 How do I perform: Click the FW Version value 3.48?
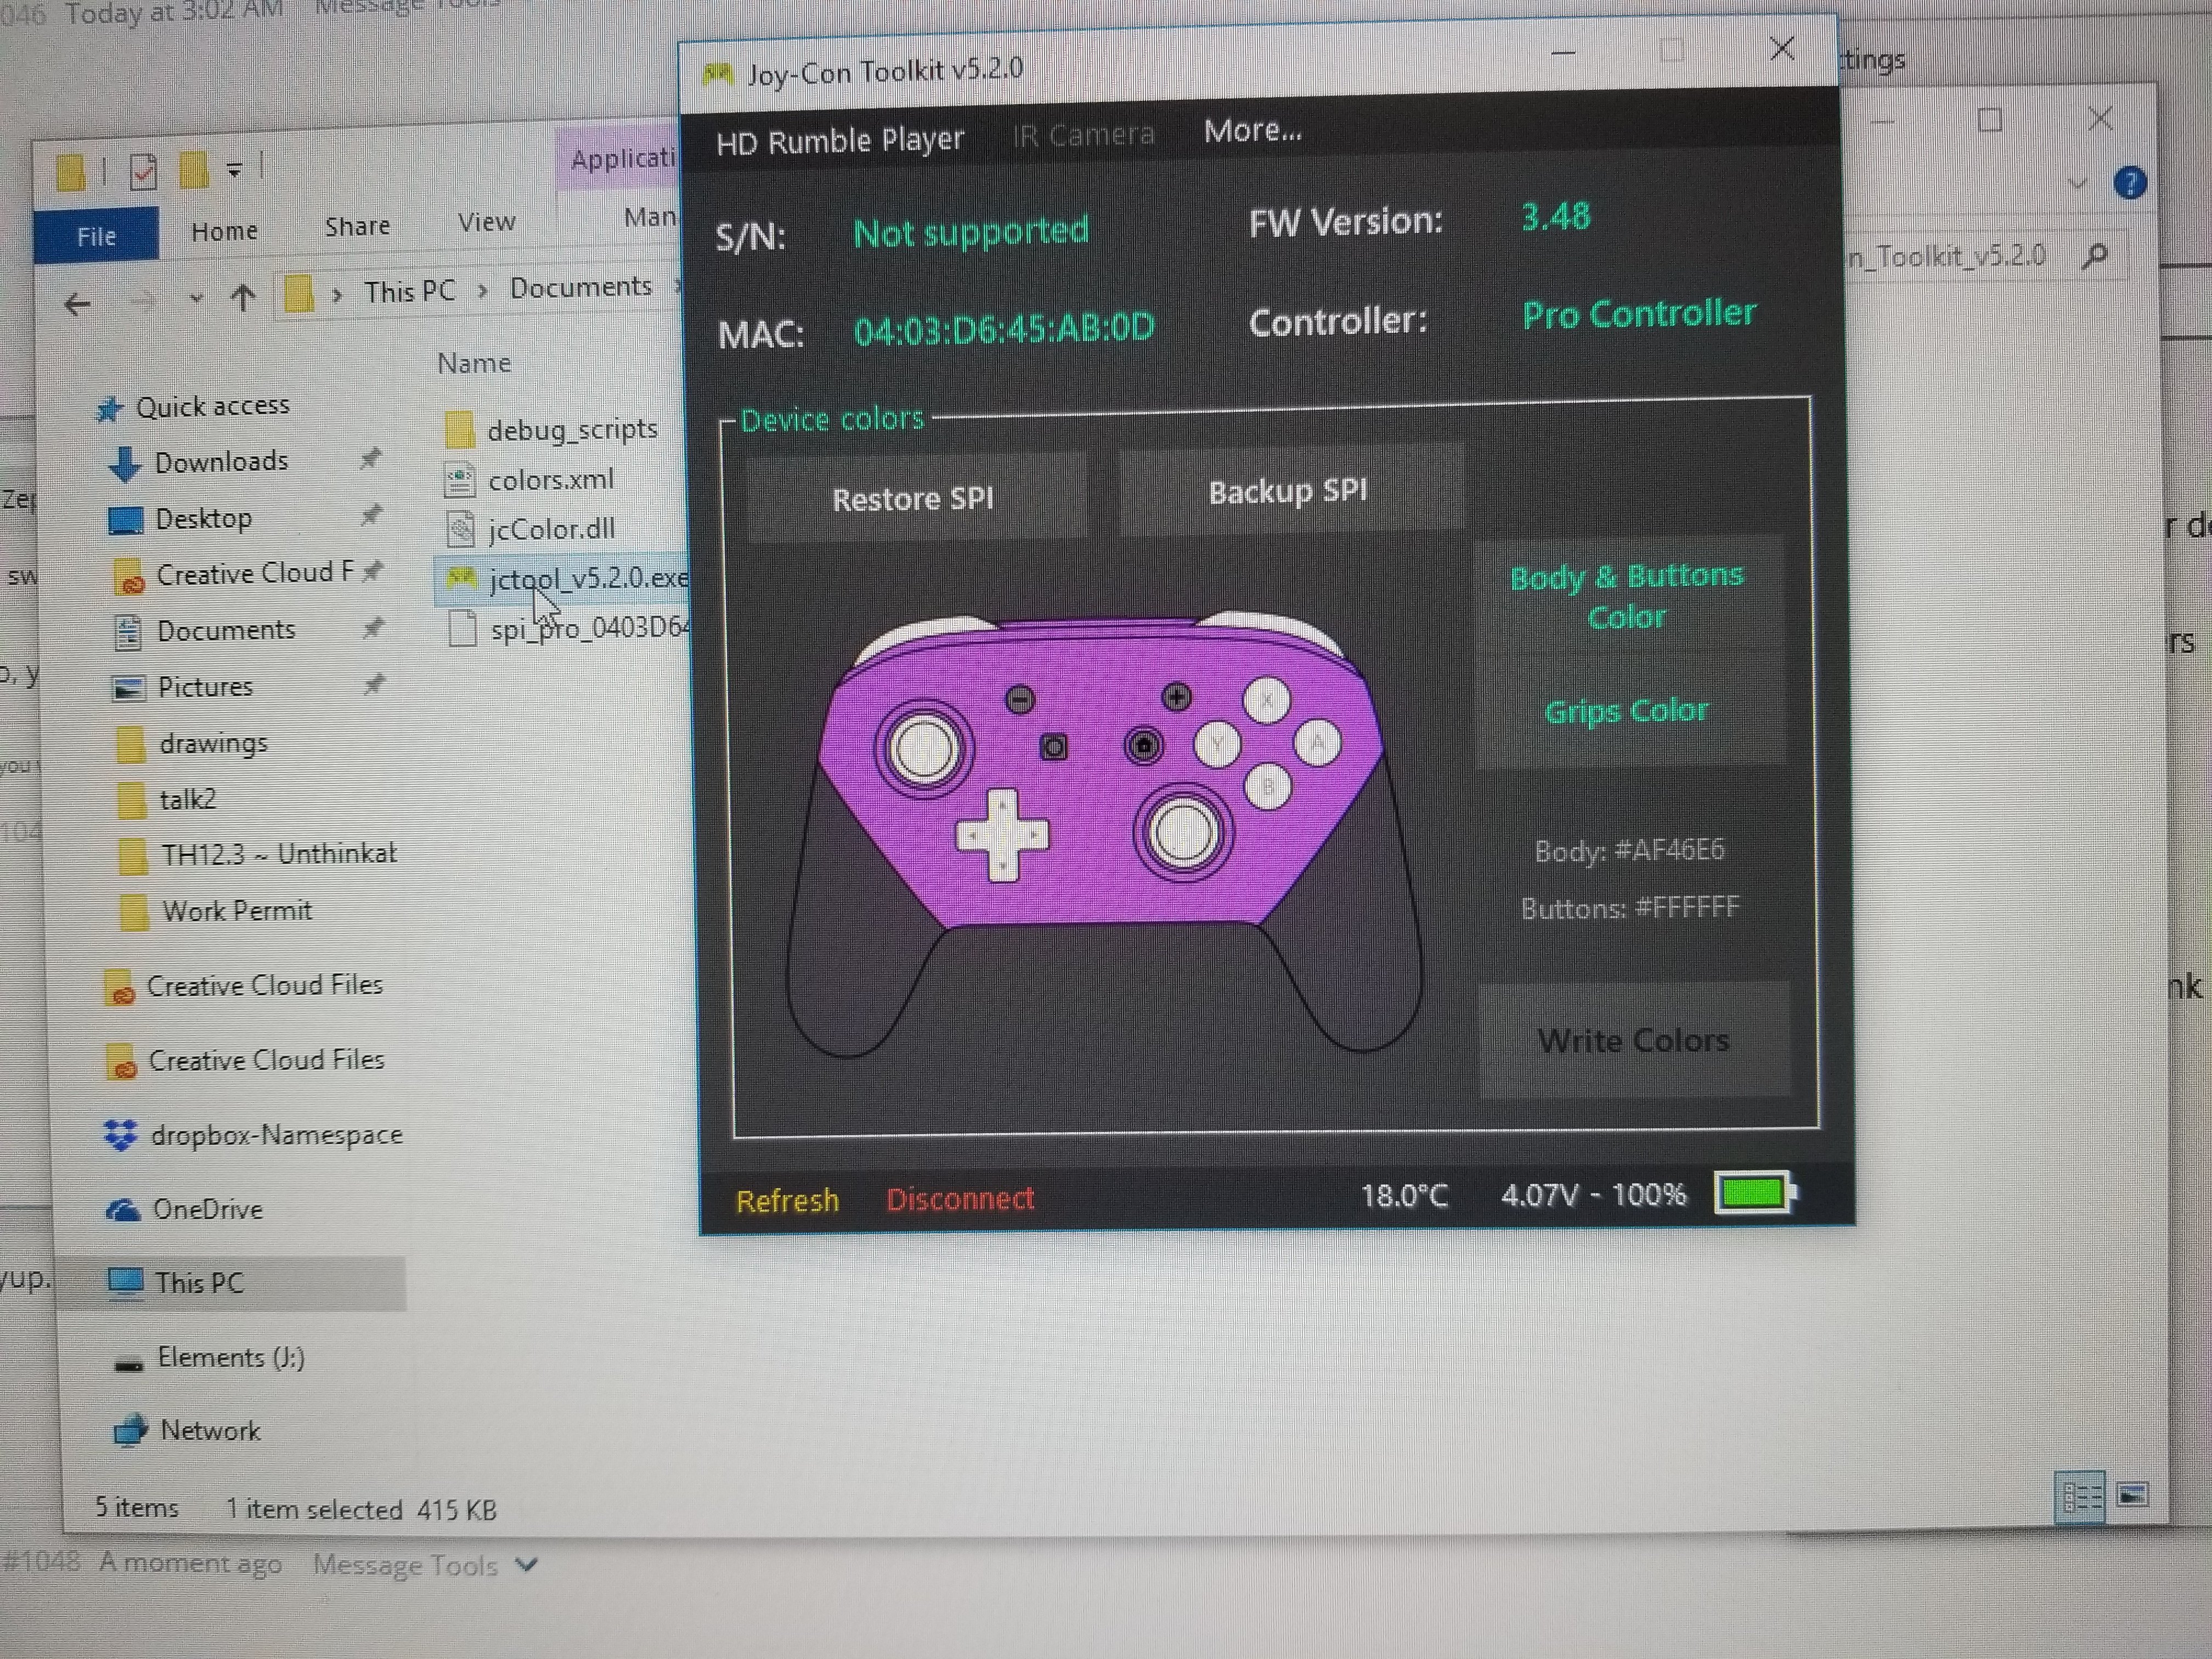point(1555,217)
